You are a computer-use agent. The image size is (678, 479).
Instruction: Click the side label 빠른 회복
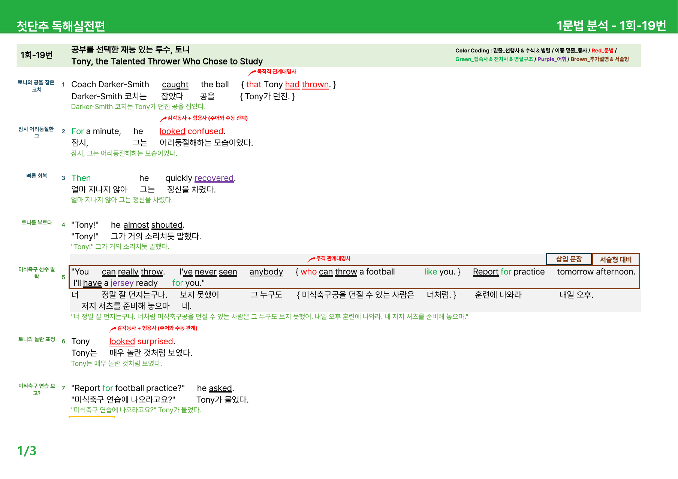[36, 176]
